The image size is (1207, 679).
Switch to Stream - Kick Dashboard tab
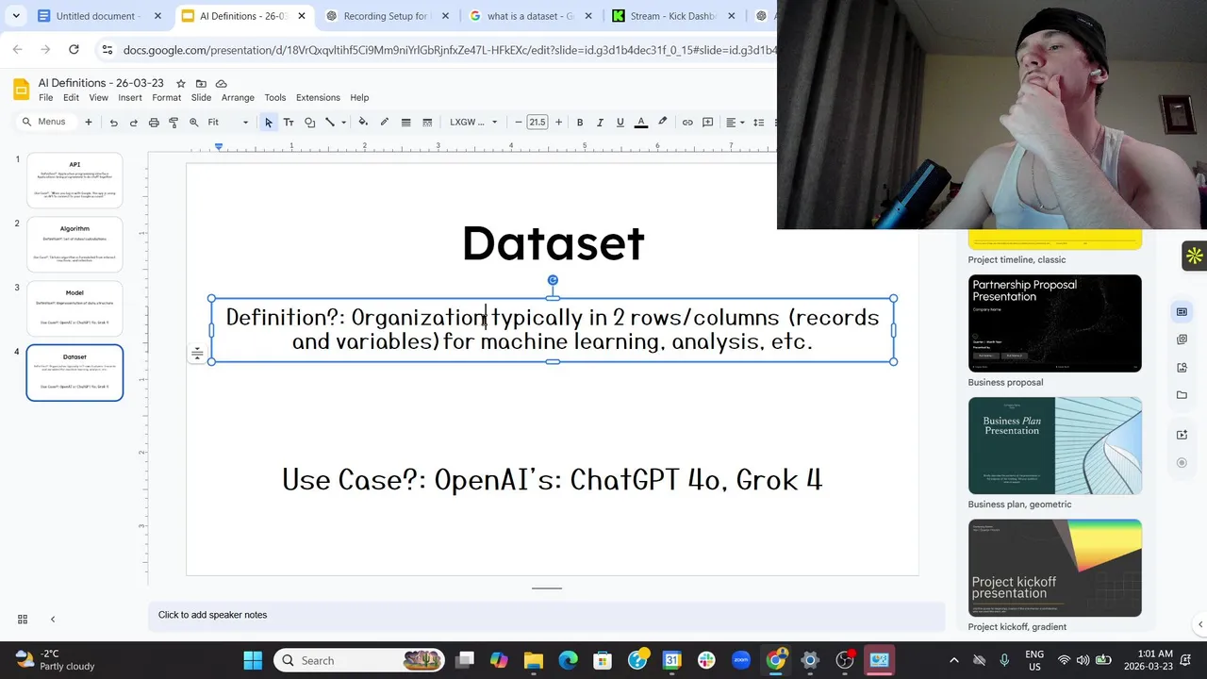(672, 16)
